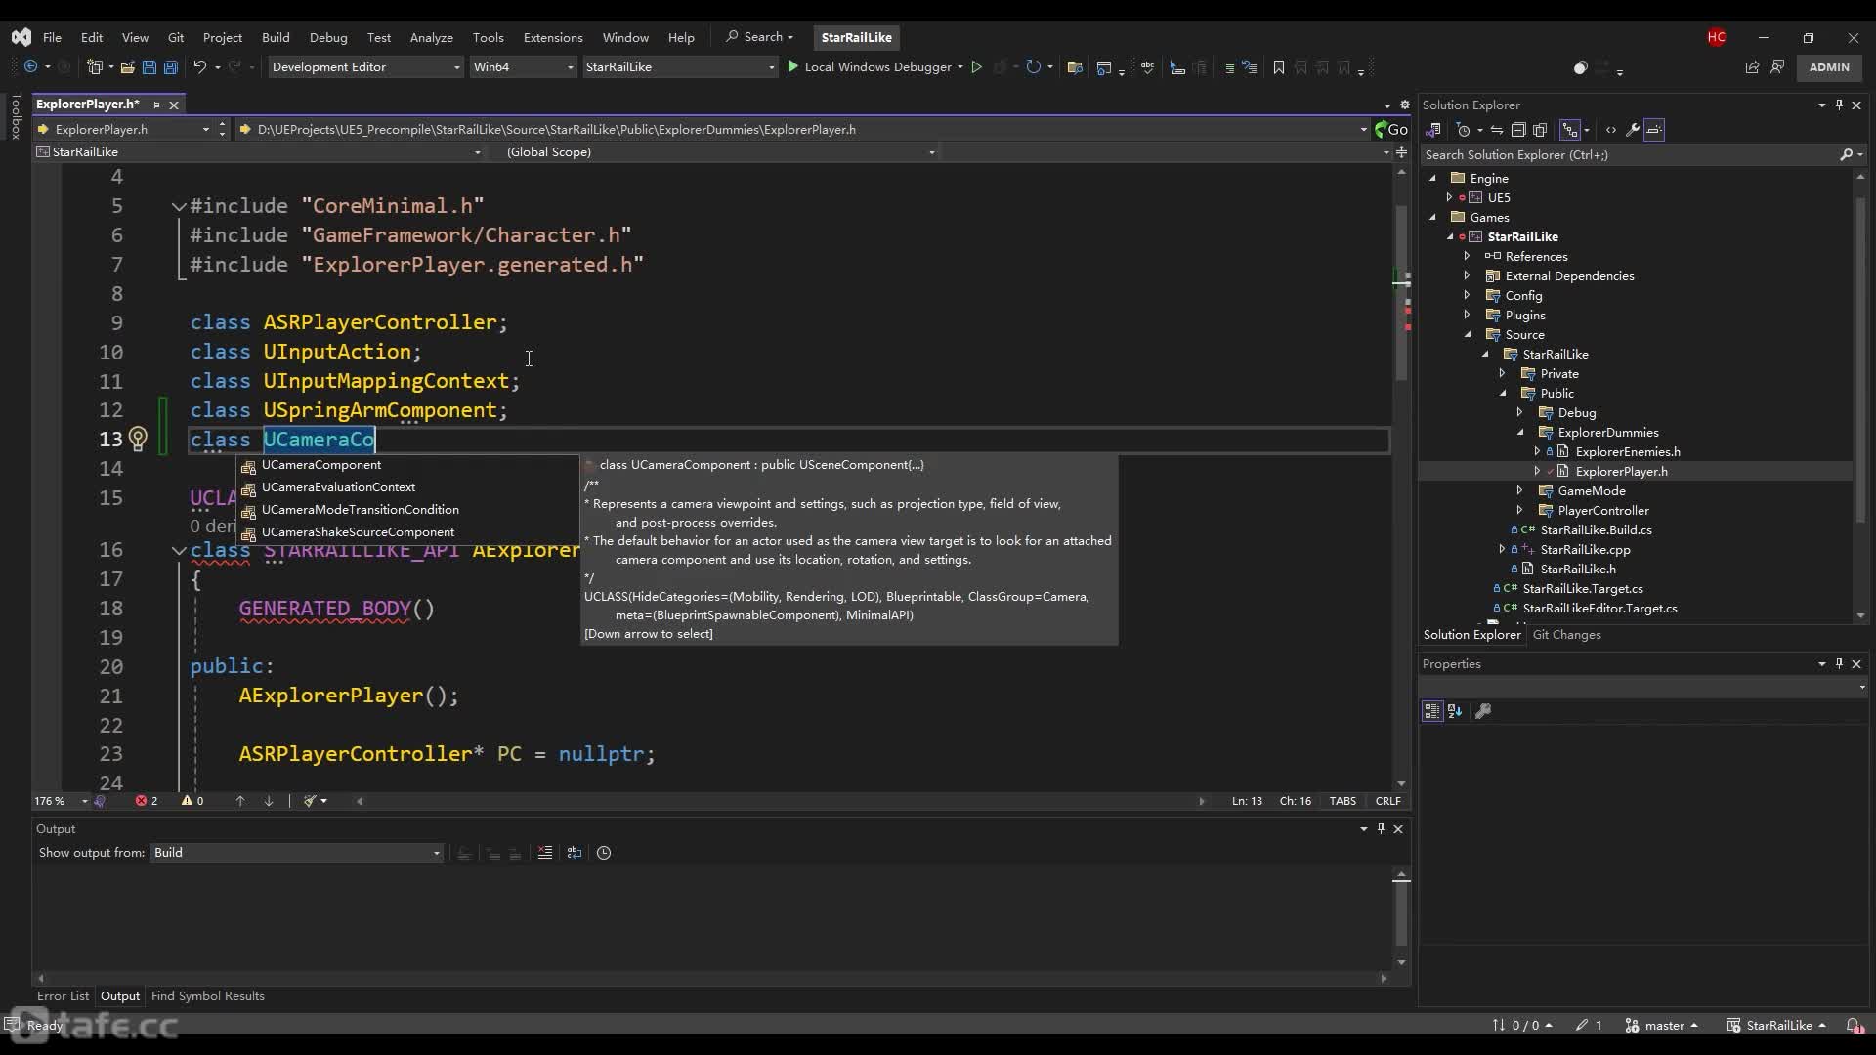Click the Save ExplorerPlayer.h icon
Screen dimensions: 1876x1055
pyautogui.click(x=149, y=67)
